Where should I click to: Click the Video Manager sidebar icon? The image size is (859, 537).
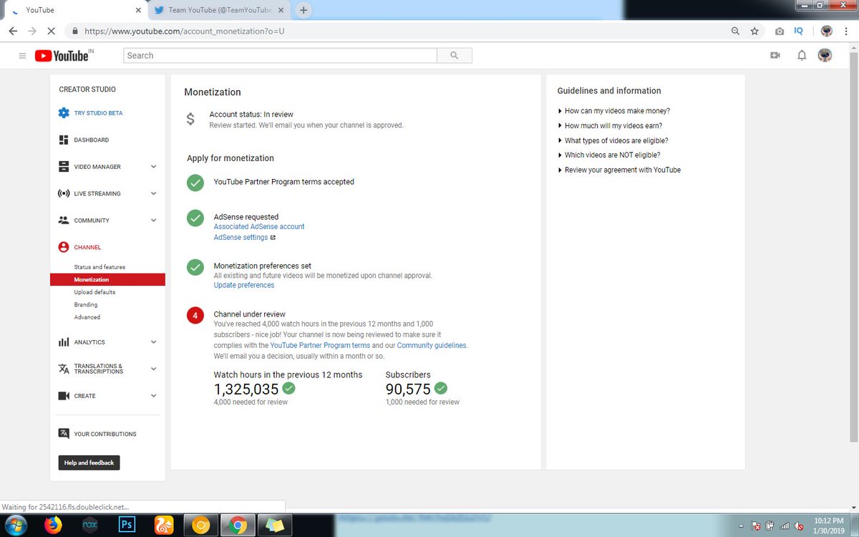click(64, 167)
